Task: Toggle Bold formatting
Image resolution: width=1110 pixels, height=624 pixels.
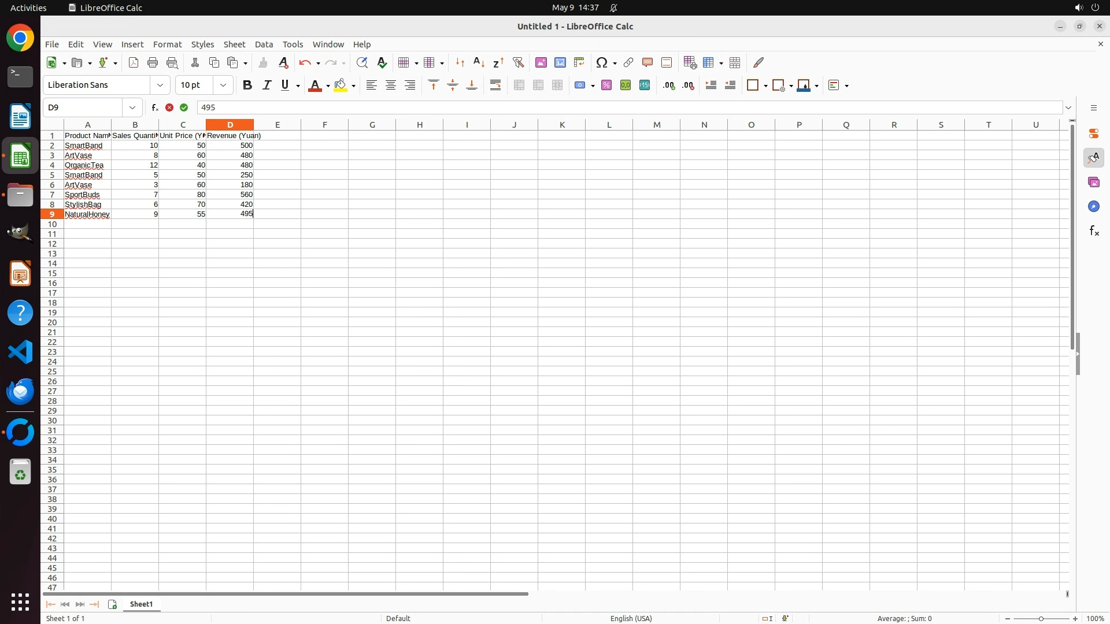Action: 247,85
